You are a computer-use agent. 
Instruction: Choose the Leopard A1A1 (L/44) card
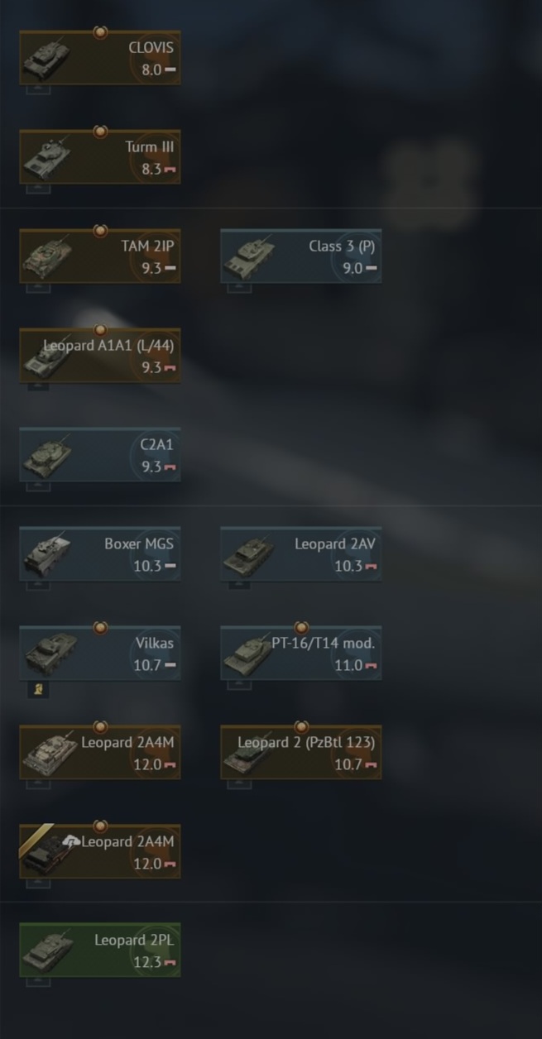pyautogui.click(x=100, y=356)
